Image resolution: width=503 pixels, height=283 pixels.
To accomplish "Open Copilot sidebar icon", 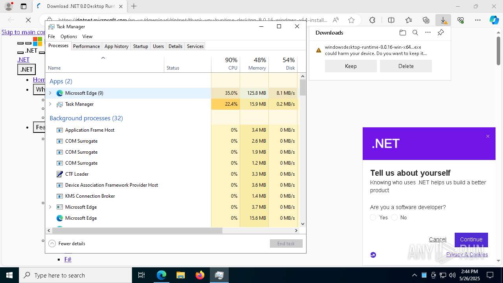I will (x=494, y=20).
